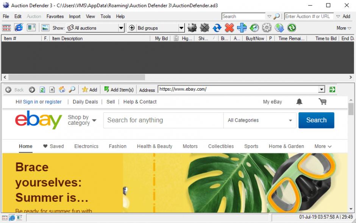The image size is (356, 223).
Task: Open eBay notifications bell icon
Action: click(x=299, y=102)
